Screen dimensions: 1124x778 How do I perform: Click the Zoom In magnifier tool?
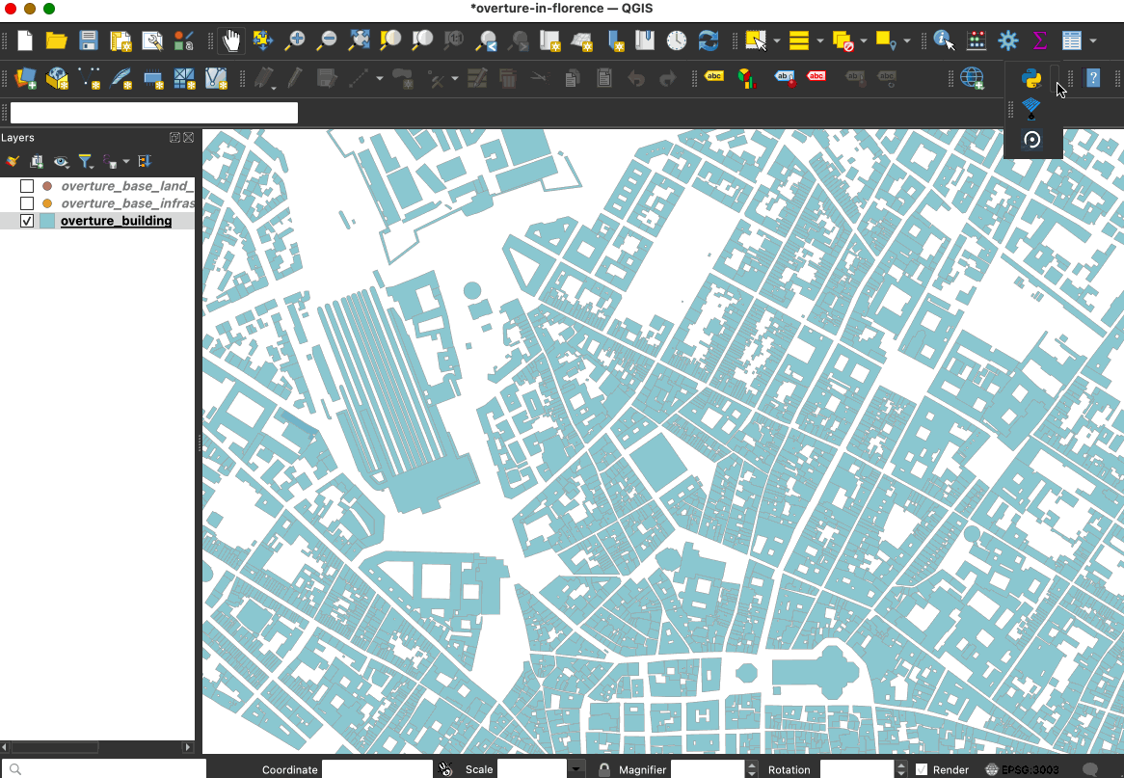coord(296,40)
